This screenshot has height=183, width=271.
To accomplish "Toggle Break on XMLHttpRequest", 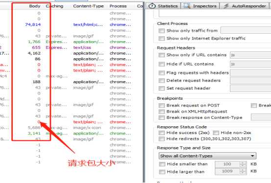I will (x=161, y=112).
